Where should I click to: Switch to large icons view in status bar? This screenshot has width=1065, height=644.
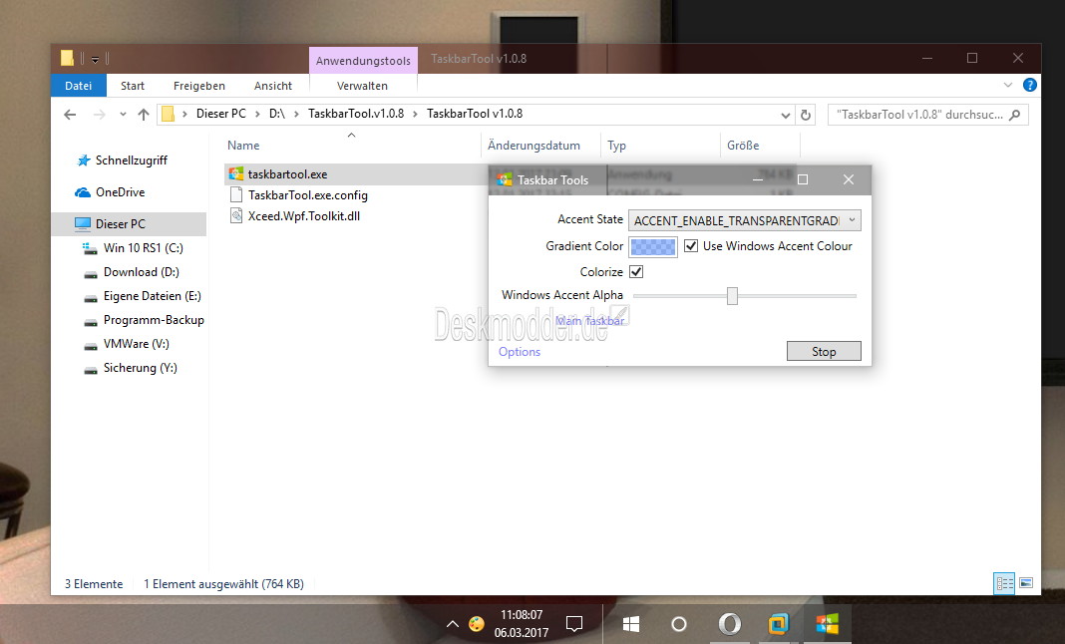click(x=1026, y=583)
